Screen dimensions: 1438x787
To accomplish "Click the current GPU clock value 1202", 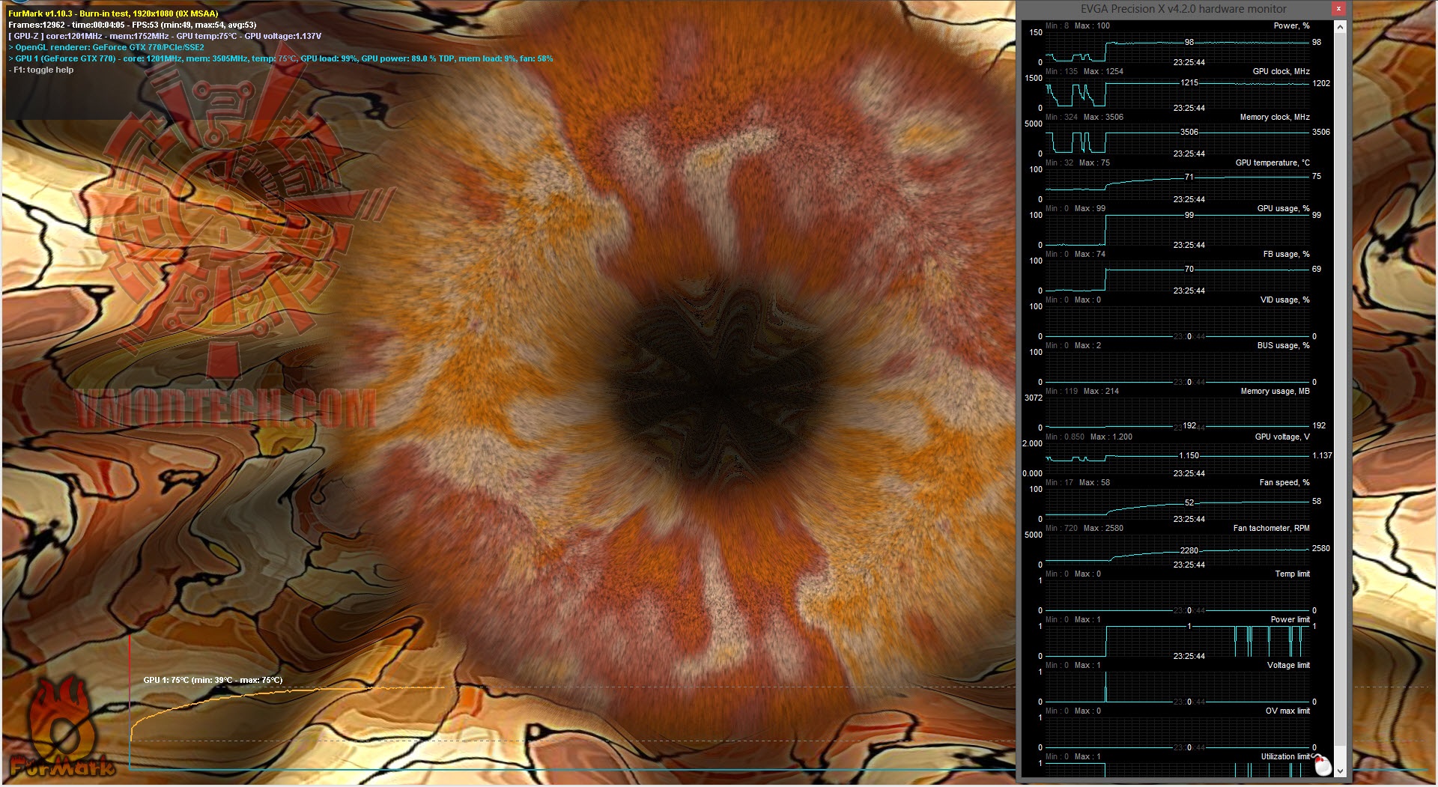I will [x=1321, y=83].
